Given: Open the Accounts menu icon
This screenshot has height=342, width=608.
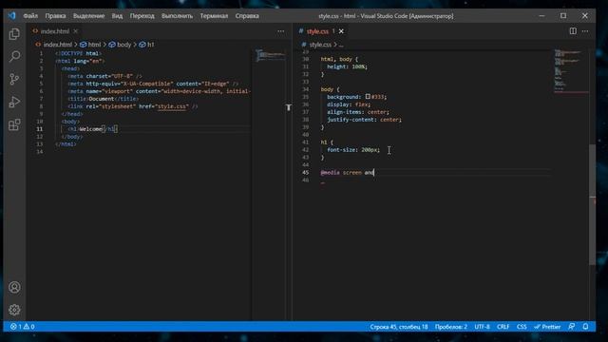Looking at the screenshot, I should click(14, 287).
